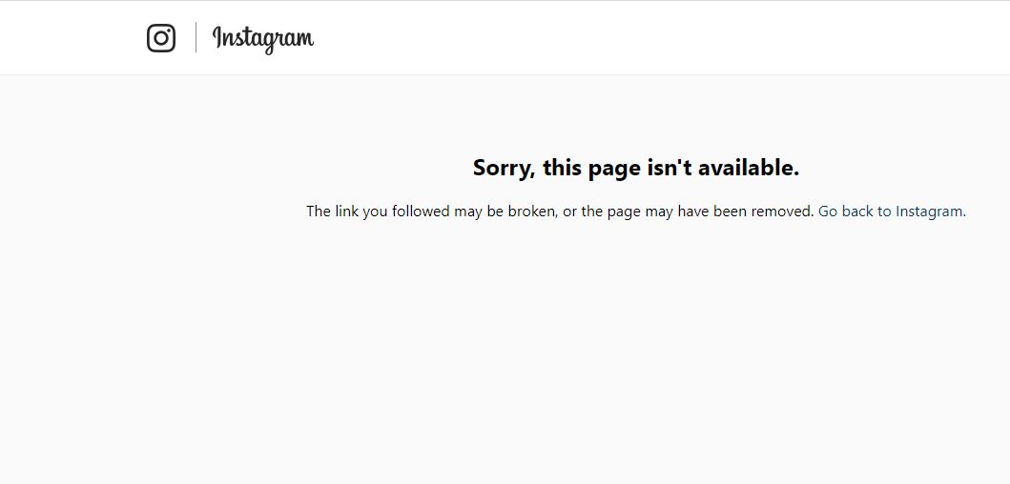Click the word "broken" in the message
1010x484 pixels.
click(531, 212)
